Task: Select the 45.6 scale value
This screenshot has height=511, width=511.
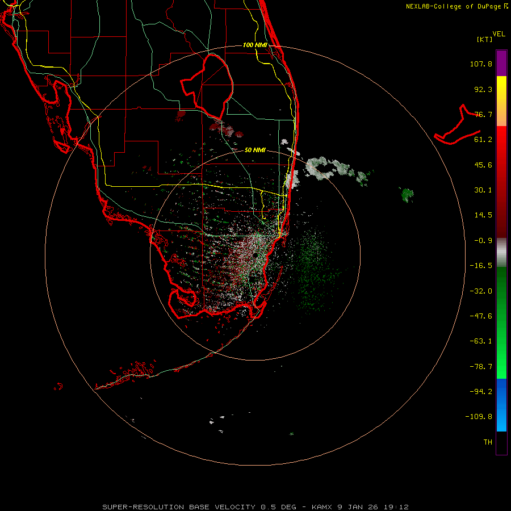Action: coord(483,165)
